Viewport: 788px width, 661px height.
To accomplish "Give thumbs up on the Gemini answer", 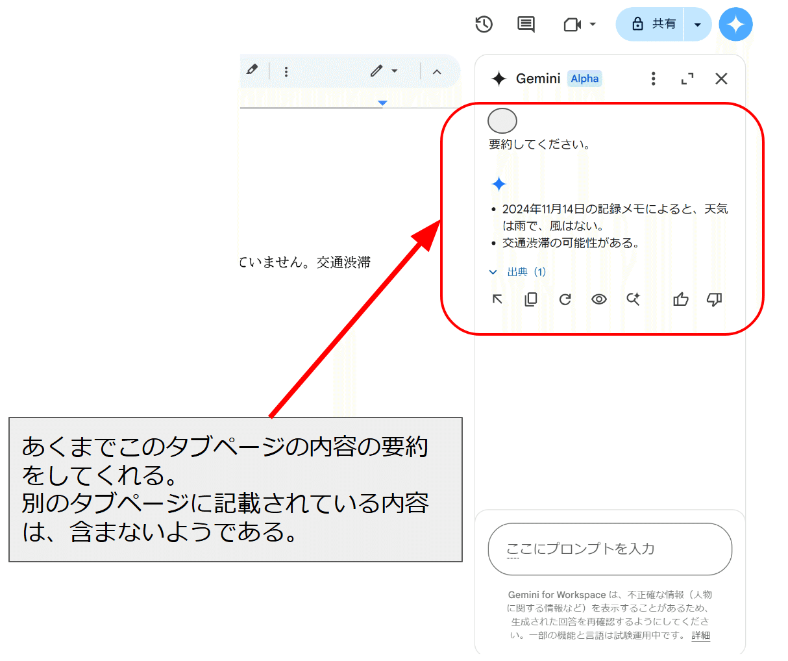I will click(680, 299).
